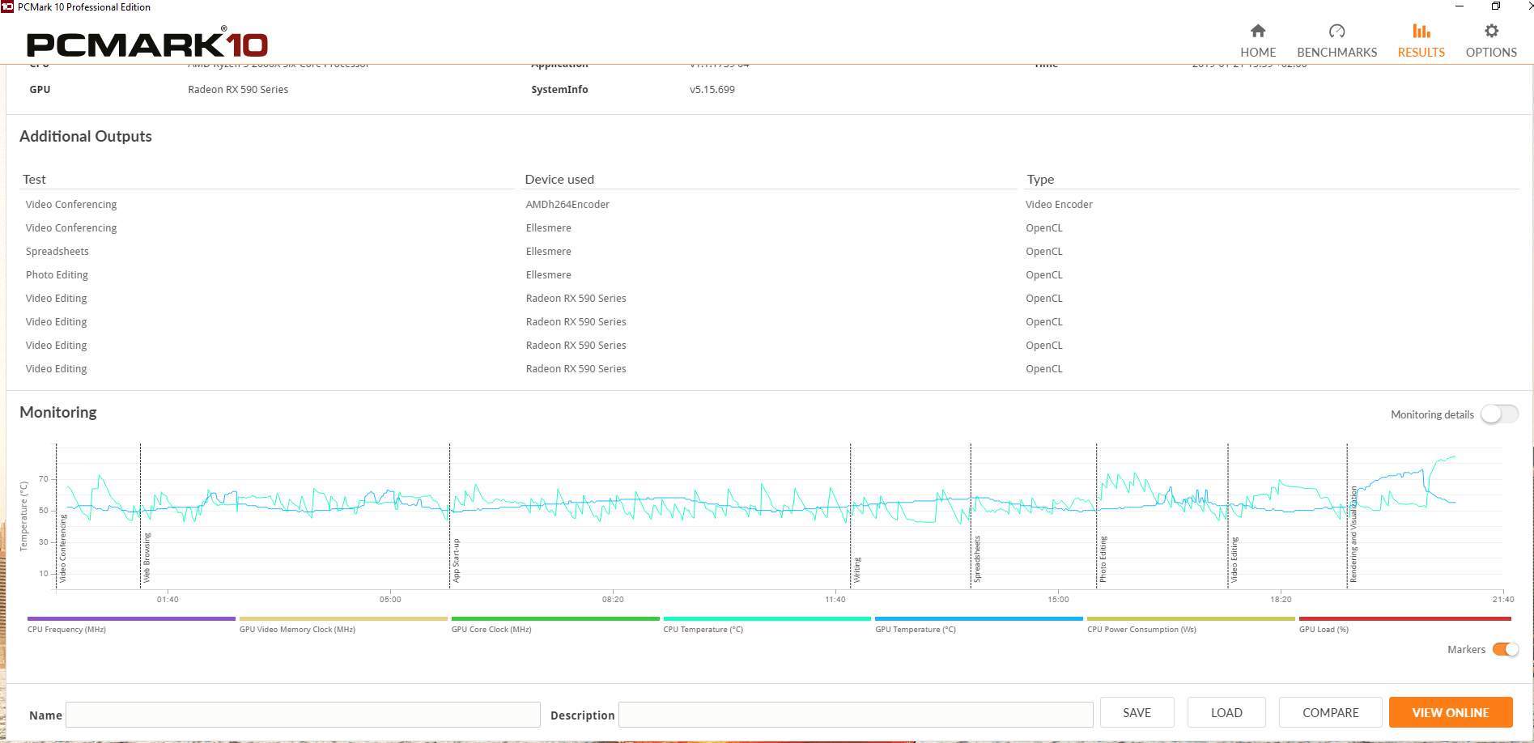Toggle the CPU Temperature legend bar
1534x743 pixels.
[767, 619]
